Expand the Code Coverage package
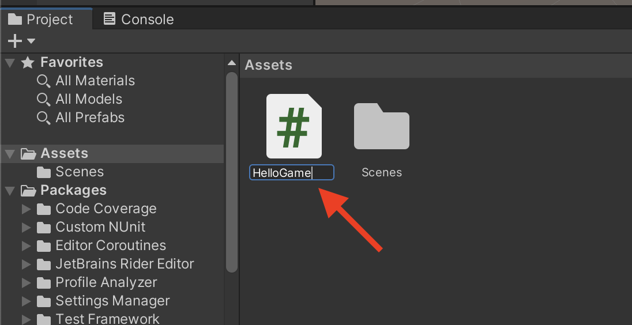The image size is (632, 325). pyautogui.click(x=26, y=209)
